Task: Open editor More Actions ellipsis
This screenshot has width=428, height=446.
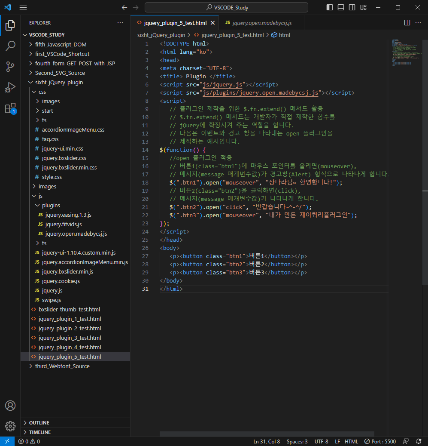Action: pos(418,23)
